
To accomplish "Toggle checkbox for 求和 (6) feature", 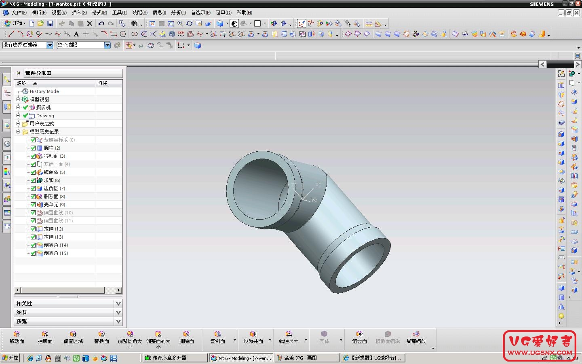I will [x=33, y=180].
